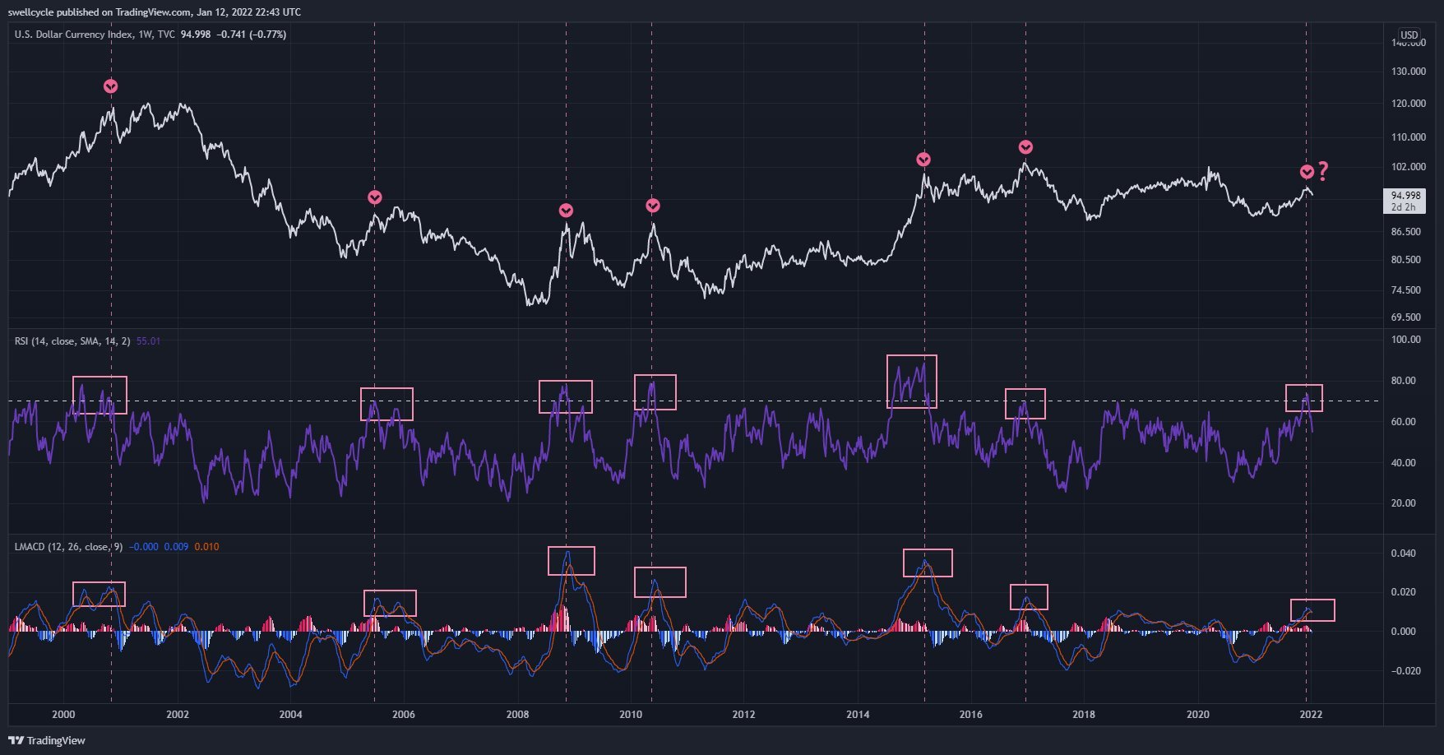Open the USD currency label on the price axis
This screenshot has height=755, width=1444.
pyautogui.click(x=1409, y=35)
